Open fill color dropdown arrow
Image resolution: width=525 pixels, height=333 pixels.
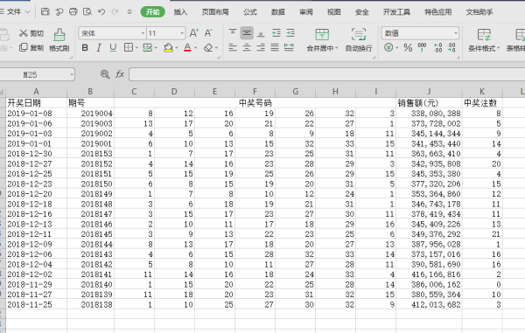(x=177, y=48)
